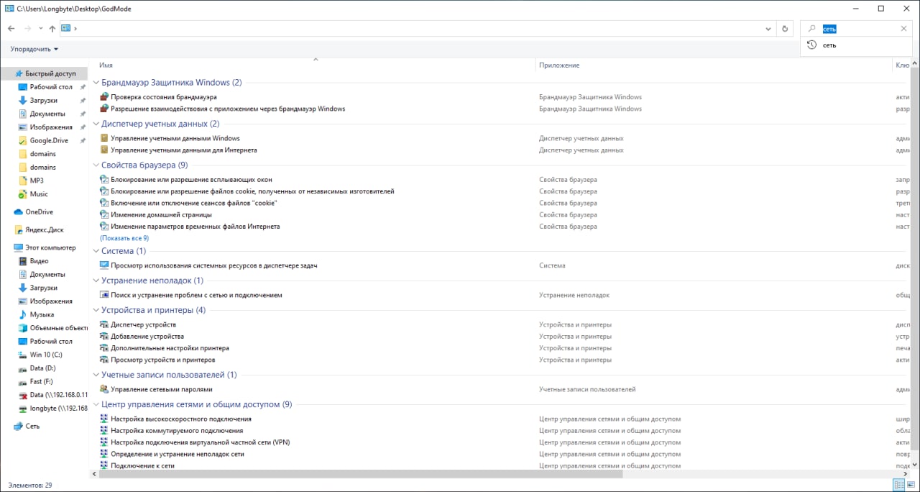This screenshot has height=492, width=920.
Task: Collapse the Устройства и принтеры group
Action: click(x=96, y=310)
